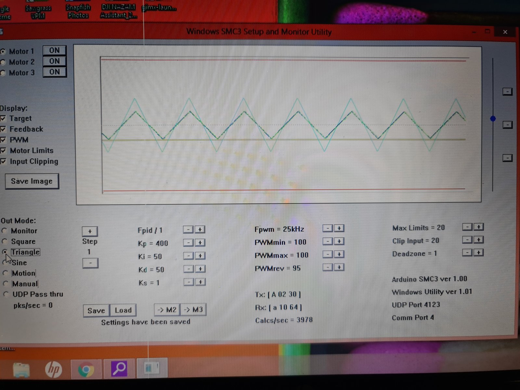The width and height of the screenshot is (520, 390).
Task: Select the Motor 1 radio button
Action: pyautogui.click(x=3, y=51)
